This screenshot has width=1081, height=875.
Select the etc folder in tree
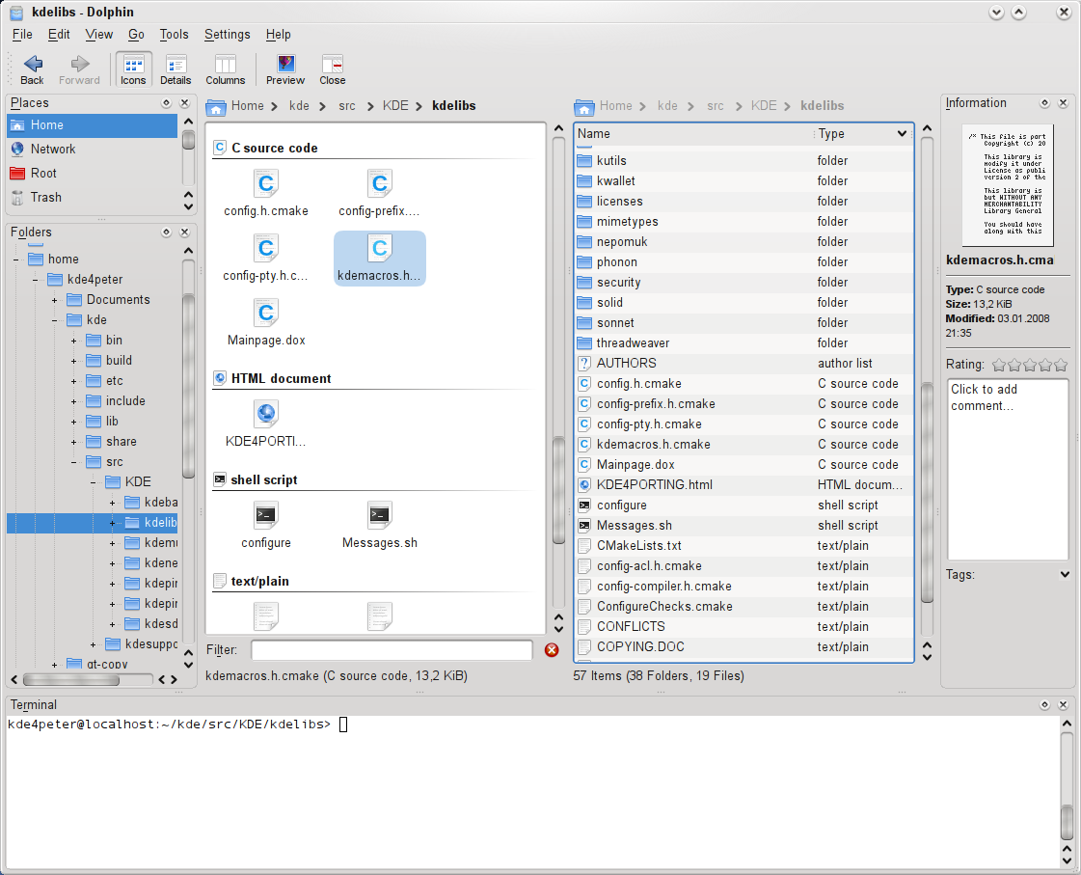point(115,381)
